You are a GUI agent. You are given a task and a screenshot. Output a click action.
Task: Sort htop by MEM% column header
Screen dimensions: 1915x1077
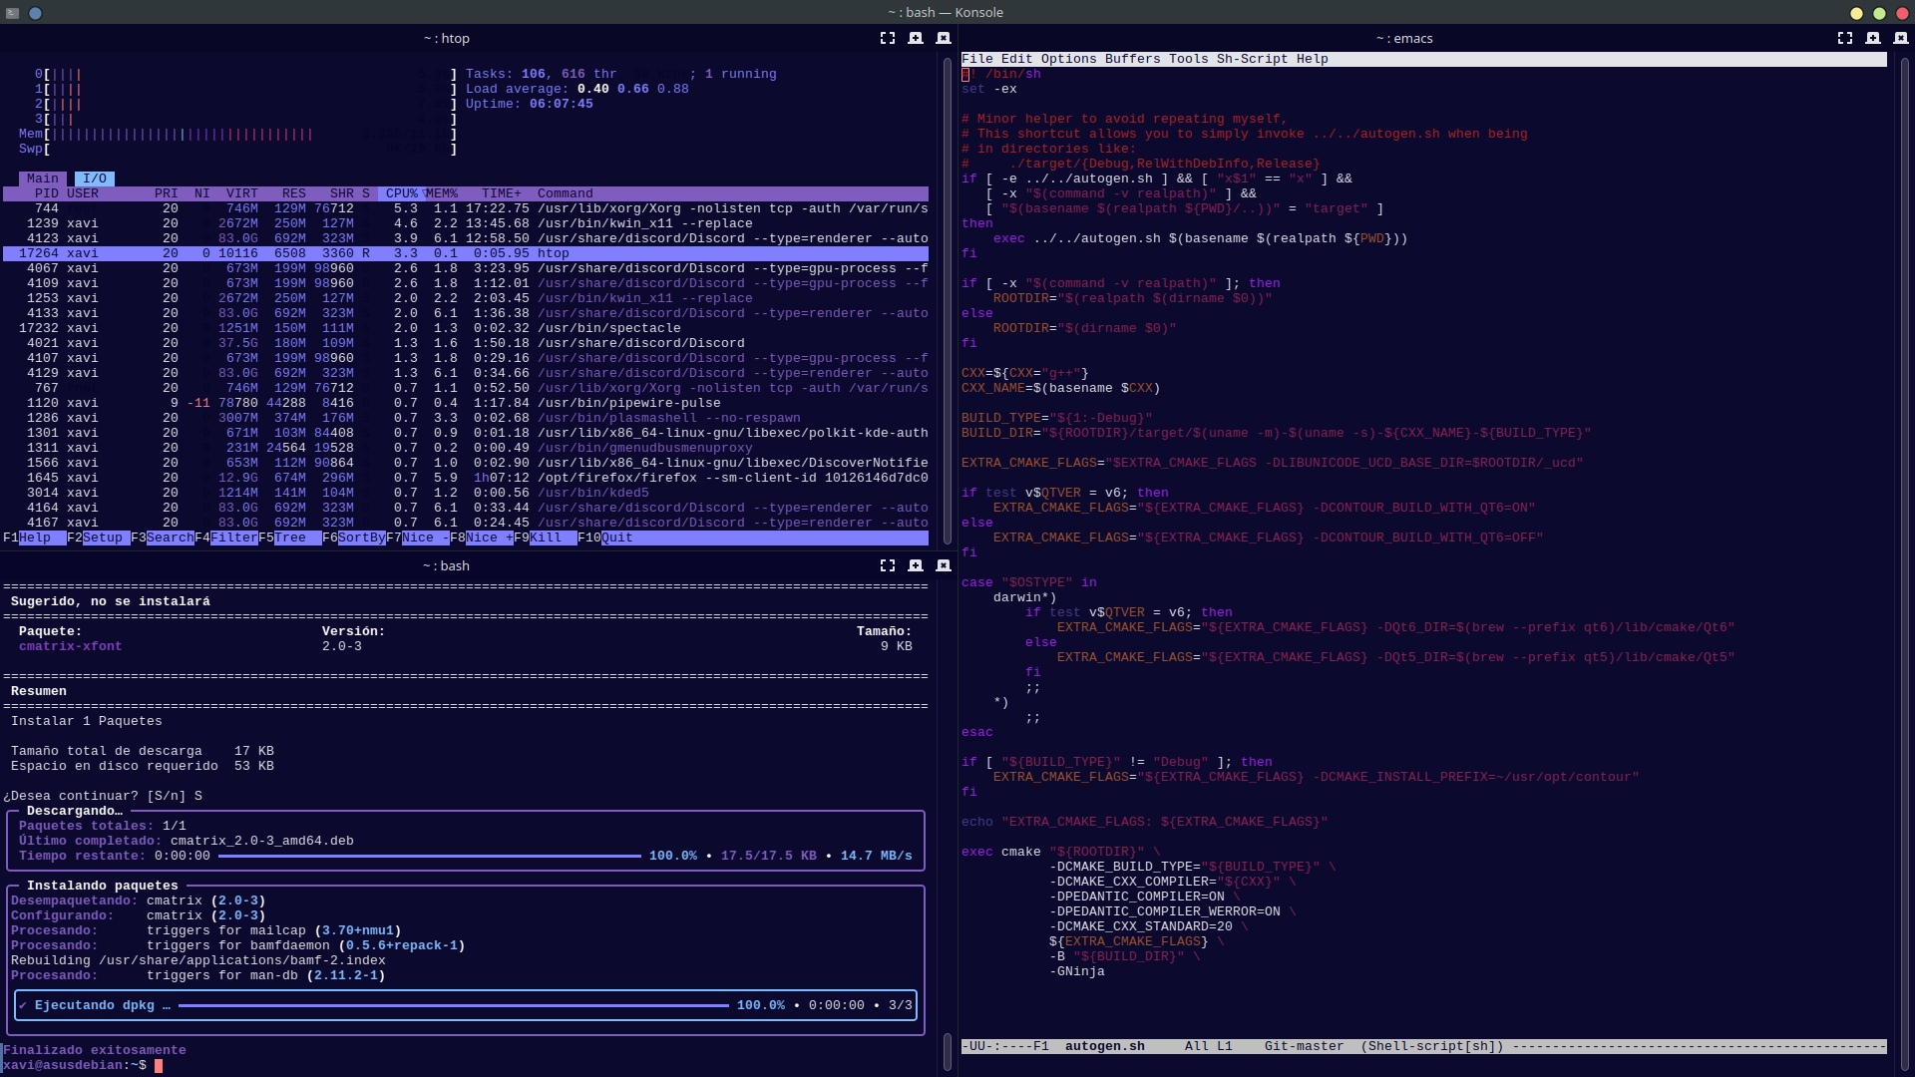[442, 193]
